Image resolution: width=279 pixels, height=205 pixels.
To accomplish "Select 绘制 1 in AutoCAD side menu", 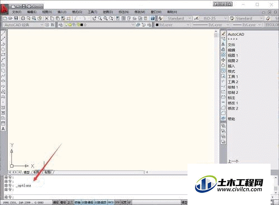I will (233, 87).
